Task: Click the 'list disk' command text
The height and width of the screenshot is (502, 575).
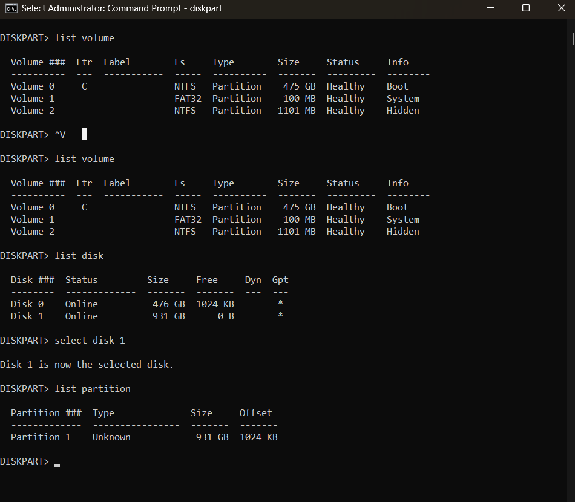Action: point(79,255)
